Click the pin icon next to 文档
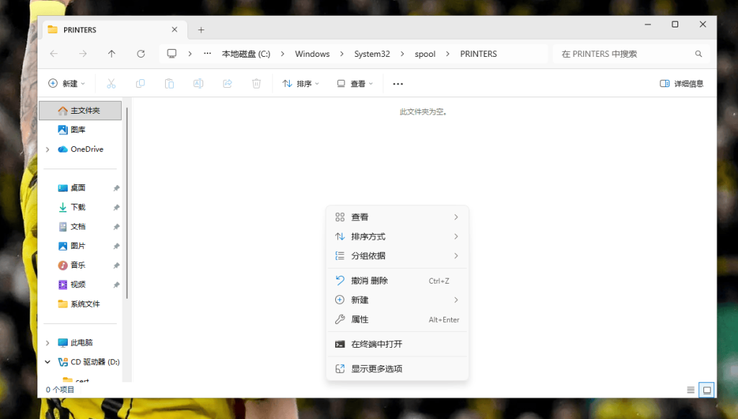Image resolution: width=738 pixels, height=419 pixels. (x=116, y=227)
